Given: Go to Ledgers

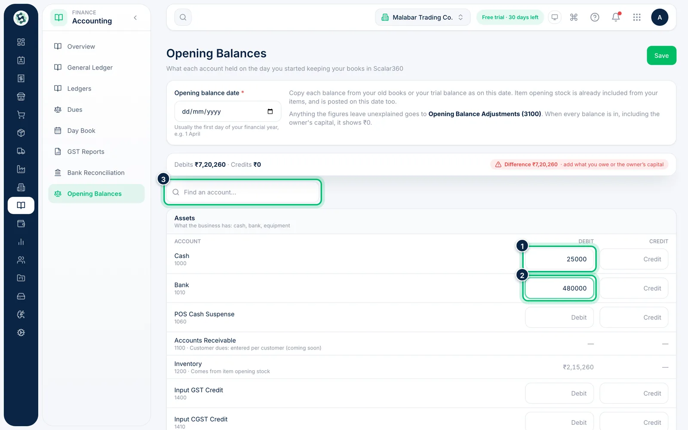Looking at the screenshot, I should point(96,89).
